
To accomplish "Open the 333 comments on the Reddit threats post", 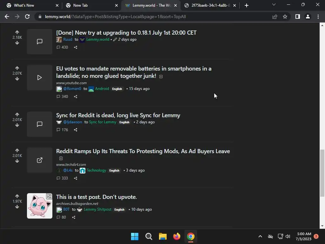I will tap(62, 178).
